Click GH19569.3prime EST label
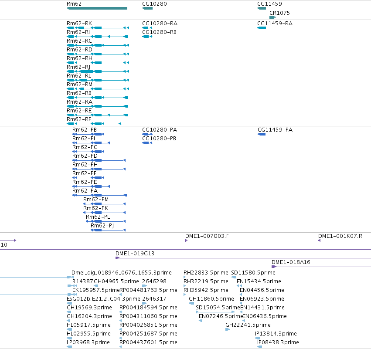The width and height of the screenshot is (371, 349). pos(89,308)
